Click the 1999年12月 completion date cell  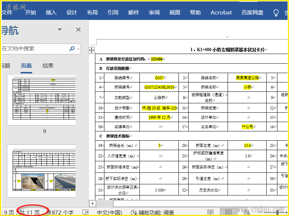click(159, 117)
